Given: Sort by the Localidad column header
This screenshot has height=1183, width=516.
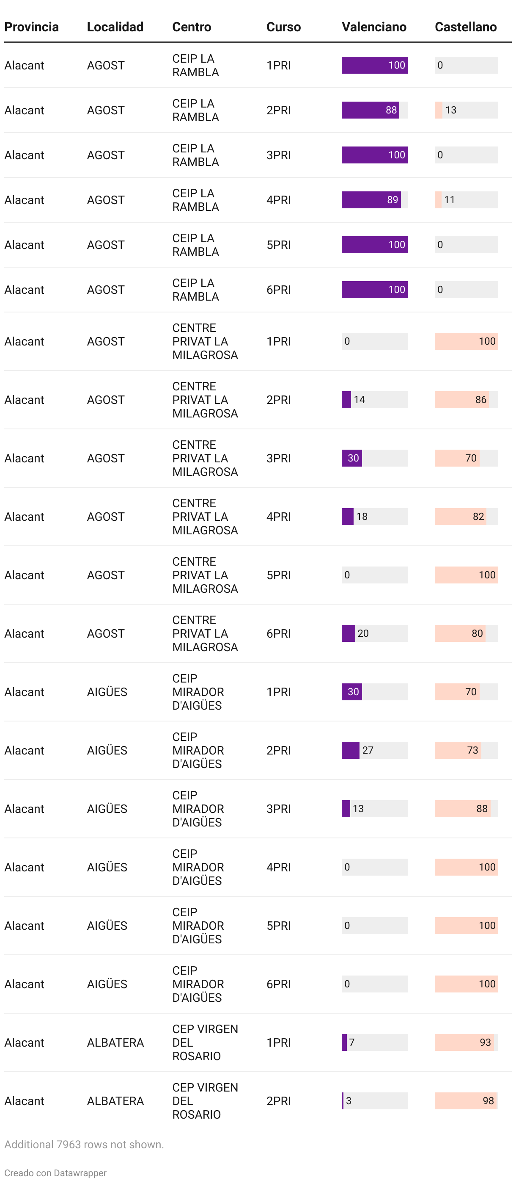Looking at the screenshot, I should pos(115,27).
